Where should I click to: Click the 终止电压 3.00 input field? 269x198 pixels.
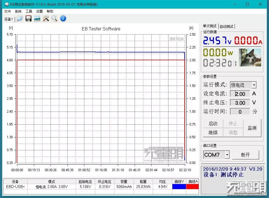tap(240, 103)
